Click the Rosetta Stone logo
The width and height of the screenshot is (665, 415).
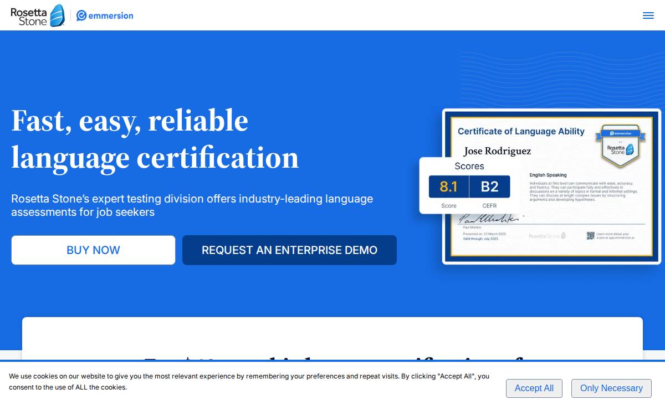click(38, 15)
